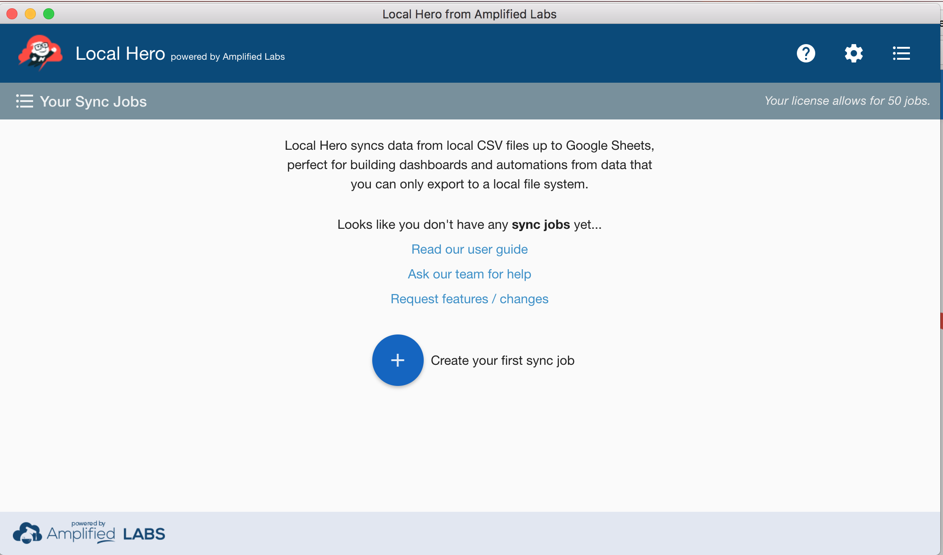Viewport: 943px width, 555px height.
Task: Click the list icon beside Your Sync Jobs
Action: (24, 101)
